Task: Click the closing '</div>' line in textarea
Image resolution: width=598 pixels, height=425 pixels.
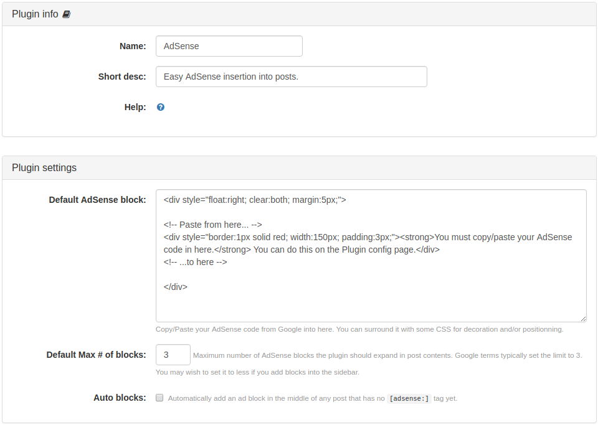Action: click(x=176, y=287)
